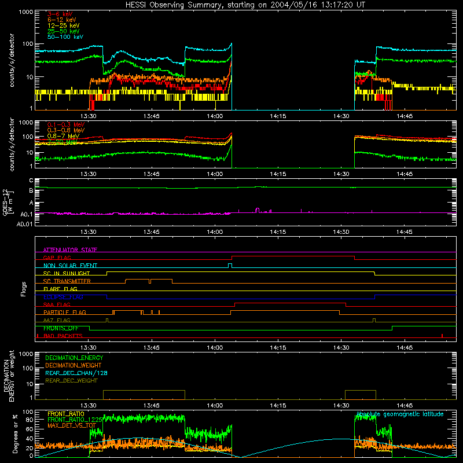463x463 pixels.
Task: Select the DECIMATION_WEIGHT legend label
Action: 74,365
